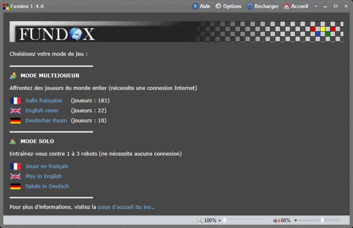
Task: Visit the page d'accueil du jeu link
Action: click(x=125, y=207)
